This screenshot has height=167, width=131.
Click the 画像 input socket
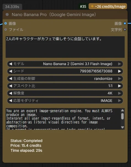(x=6, y=23)
